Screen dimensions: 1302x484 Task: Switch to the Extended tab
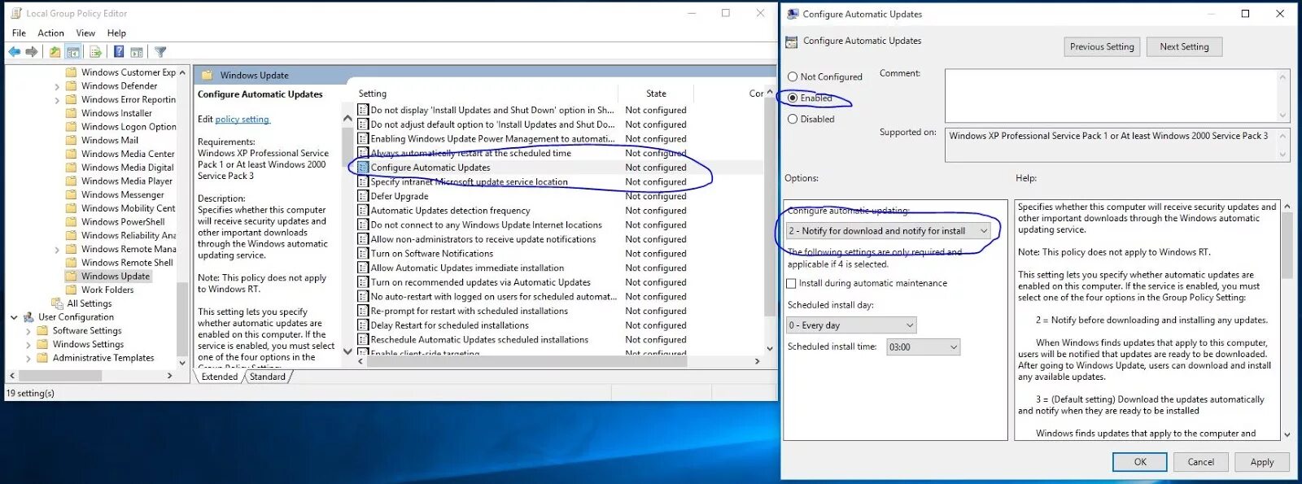click(220, 377)
